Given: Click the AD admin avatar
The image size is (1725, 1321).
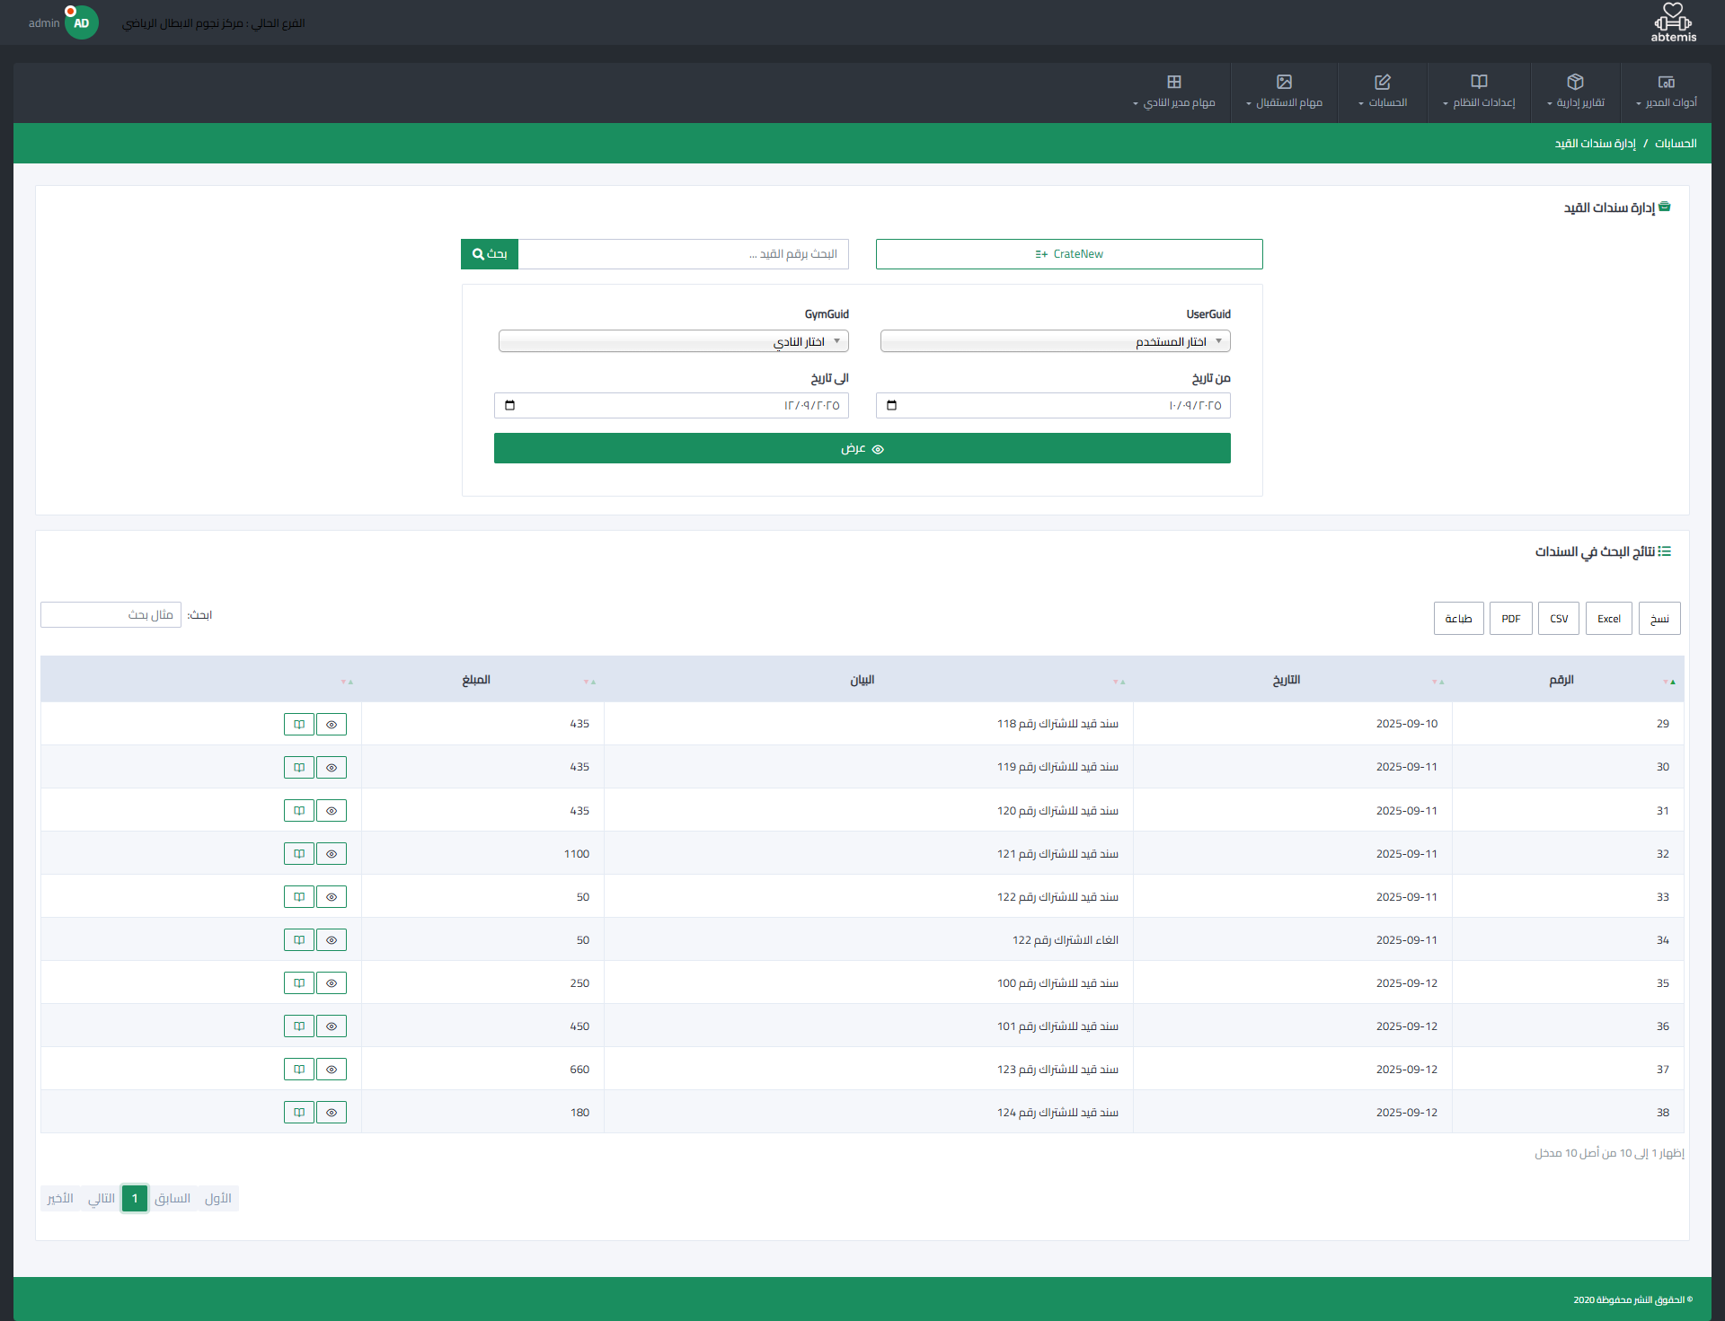Looking at the screenshot, I should (x=82, y=23).
